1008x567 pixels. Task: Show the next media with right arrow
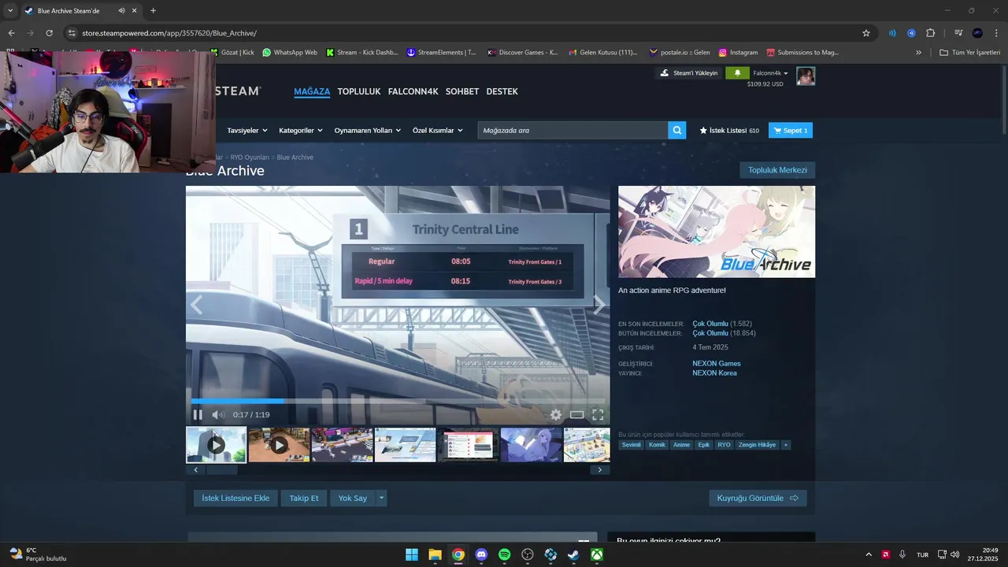point(600,305)
